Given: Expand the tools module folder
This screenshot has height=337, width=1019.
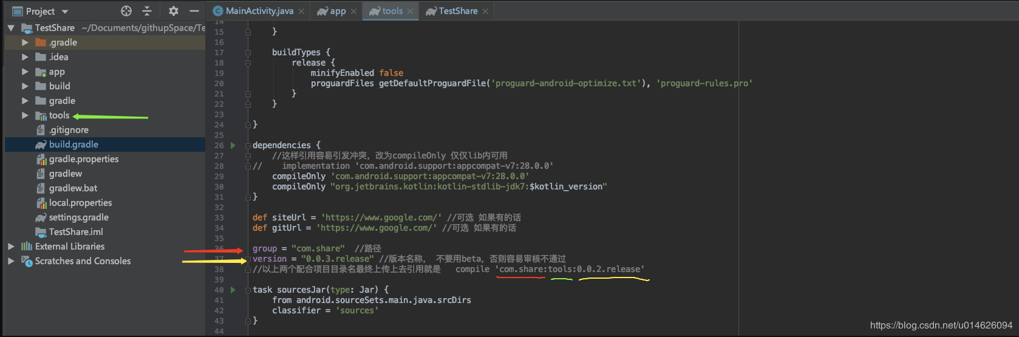Looking at the screenshot, I should [25, 115].
